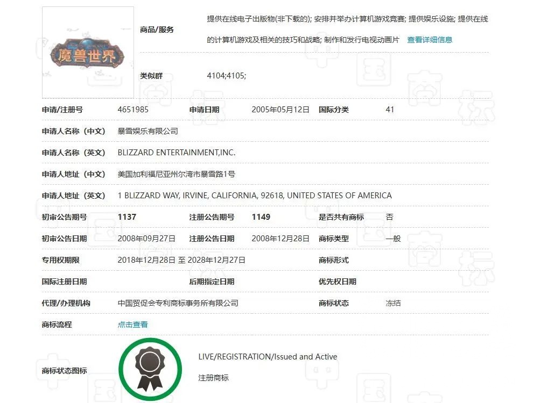Click the 1 BLIZZARD WAY, IRVINE address
533x403 pixels.
255,196
